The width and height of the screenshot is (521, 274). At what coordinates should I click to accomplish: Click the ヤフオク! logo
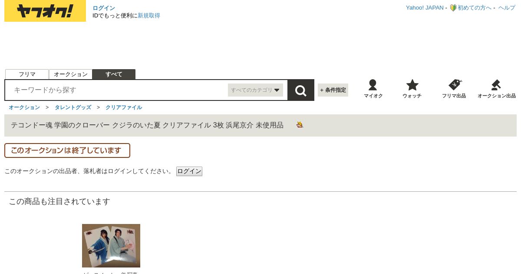pyautogui.click(x=45, y=11)
